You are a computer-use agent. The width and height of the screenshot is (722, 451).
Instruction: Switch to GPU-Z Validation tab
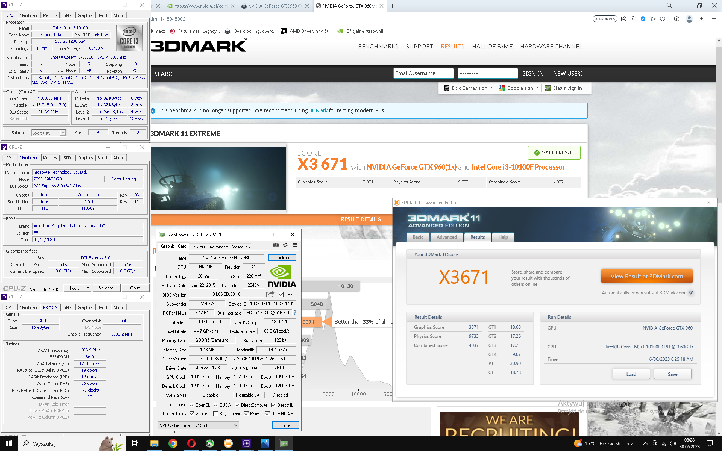241,247
